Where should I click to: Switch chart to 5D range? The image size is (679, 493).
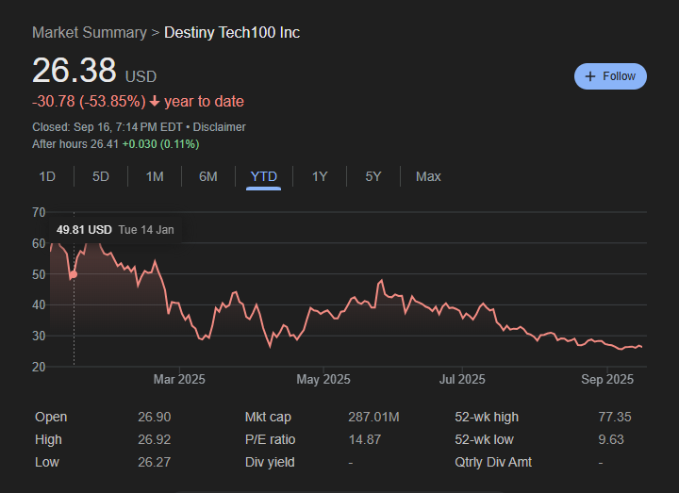[x=101, y=176]
